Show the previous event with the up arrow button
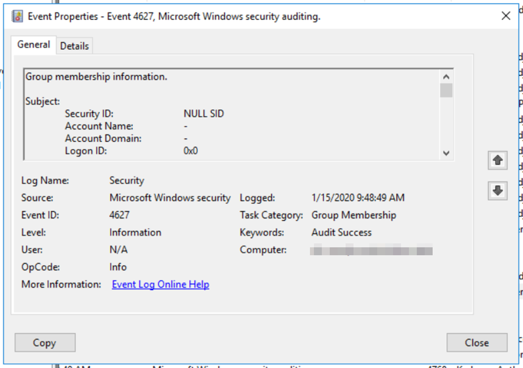The width and height of the screenshot is (523, 368). [498, 160]
